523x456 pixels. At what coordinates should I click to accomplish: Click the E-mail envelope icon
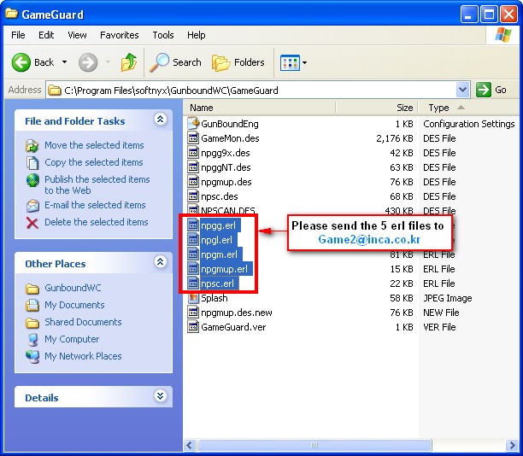pos(32,206)
